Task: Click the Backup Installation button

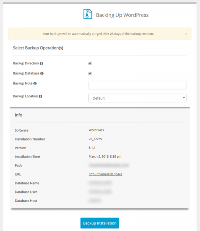Action: click(100, 223)
